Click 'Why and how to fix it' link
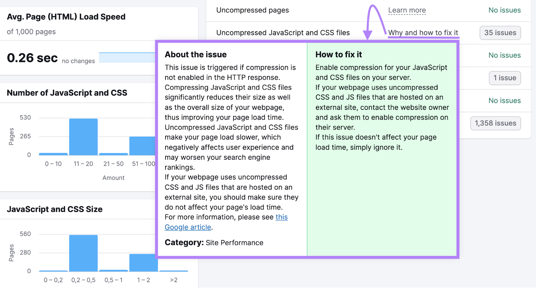This screenshot has width=536, height=288. pyautogui.click(x=423, y=33)
